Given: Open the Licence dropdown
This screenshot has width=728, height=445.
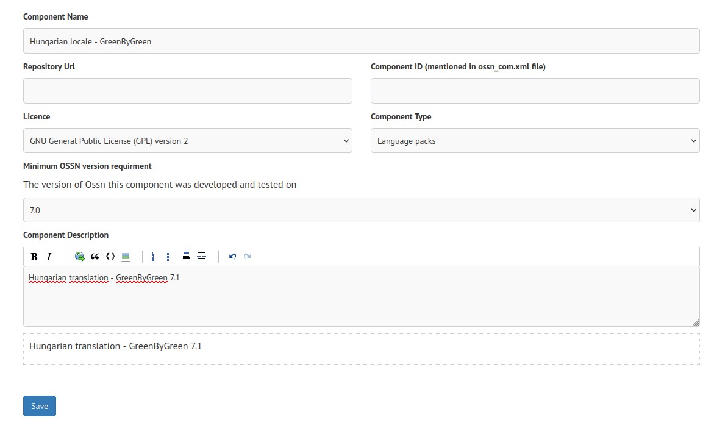Looking at the screenshot, I should (x=187, y=141).
